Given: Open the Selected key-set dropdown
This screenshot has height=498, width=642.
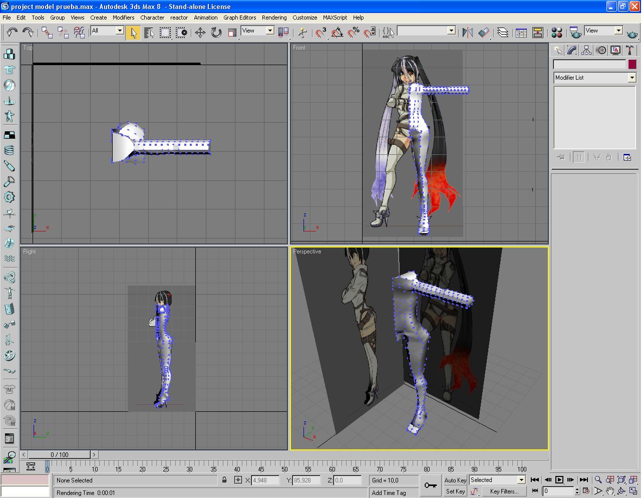Looking at the screenshot, I should tap(521, 480).
